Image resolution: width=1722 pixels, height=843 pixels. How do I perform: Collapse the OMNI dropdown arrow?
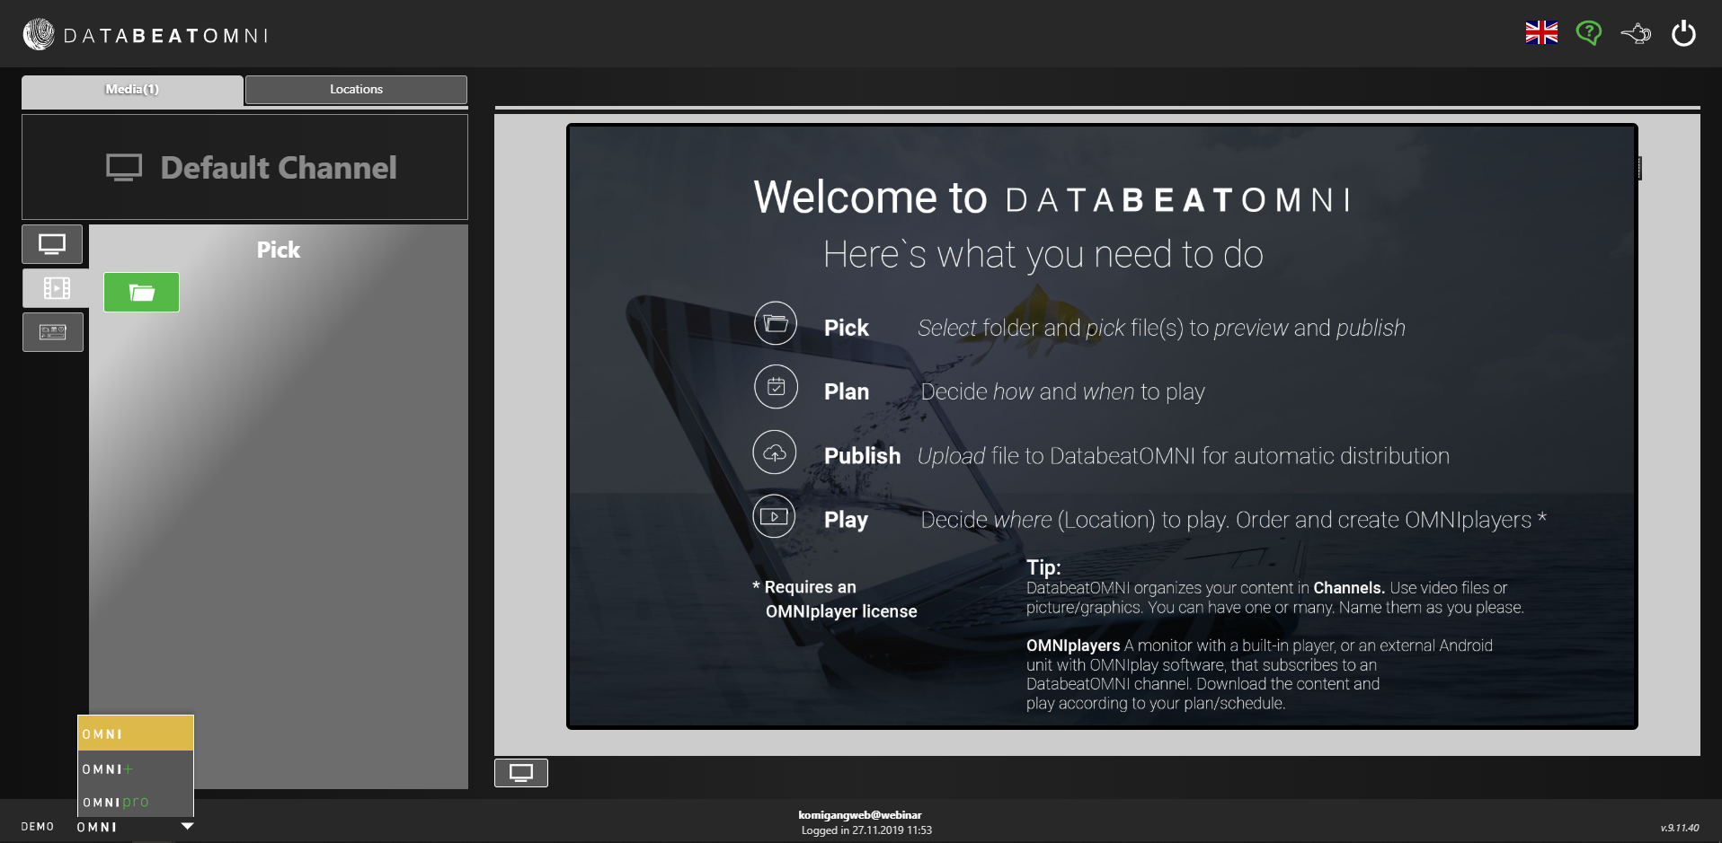click(187, 826)
